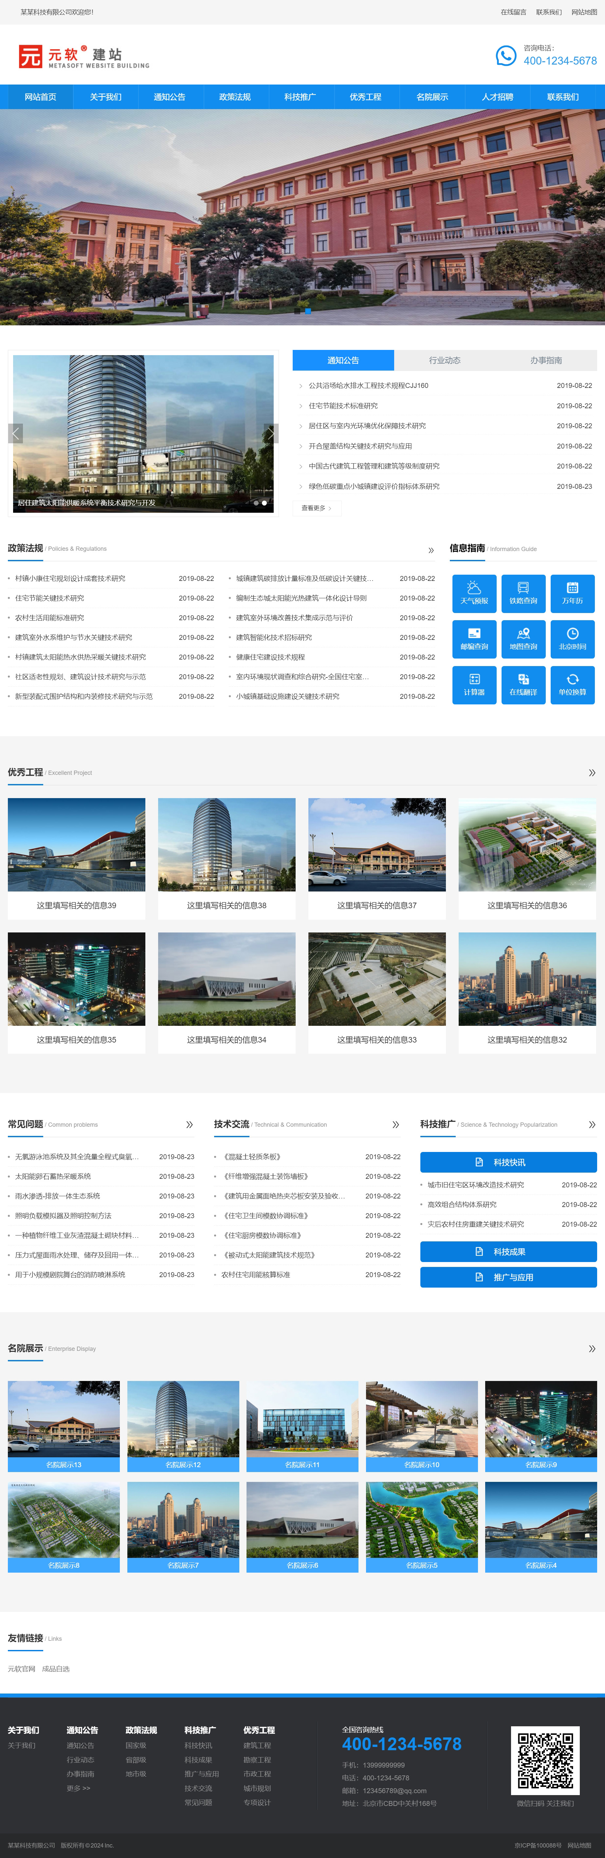This screenshot has height=1858, width=605.
Task: Expand more of 科技推广 section
Action: pos(592,1124)
